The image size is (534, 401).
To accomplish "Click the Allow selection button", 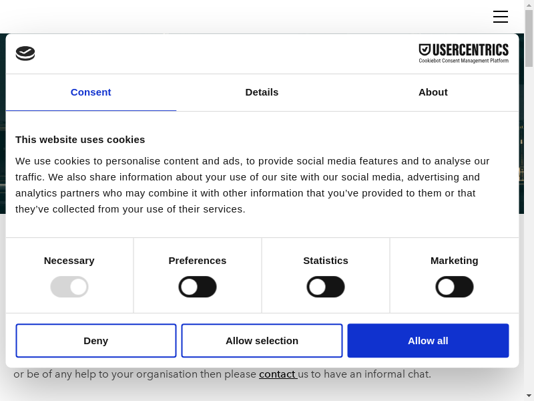I will tap(262, 341).
